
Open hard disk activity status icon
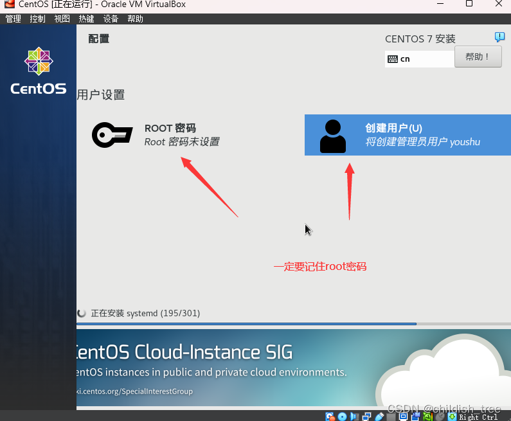330,417
